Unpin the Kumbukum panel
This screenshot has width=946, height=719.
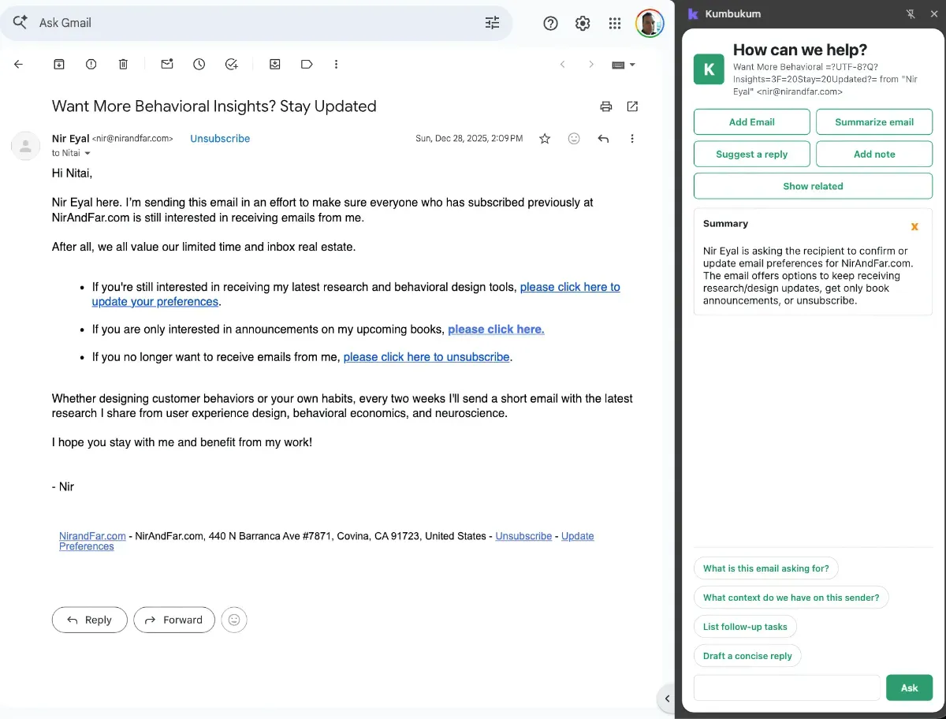[911, 14]
